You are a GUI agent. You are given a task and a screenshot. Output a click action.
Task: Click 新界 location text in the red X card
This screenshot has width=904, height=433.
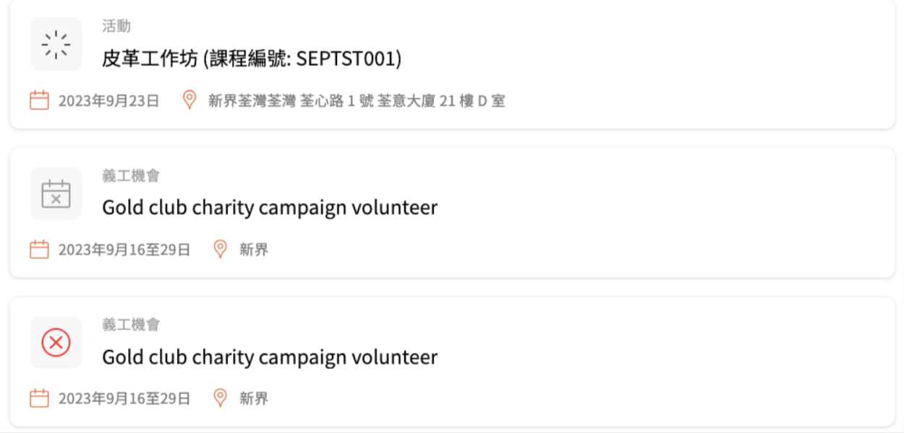pyautogui.click(x=254, y=399)
